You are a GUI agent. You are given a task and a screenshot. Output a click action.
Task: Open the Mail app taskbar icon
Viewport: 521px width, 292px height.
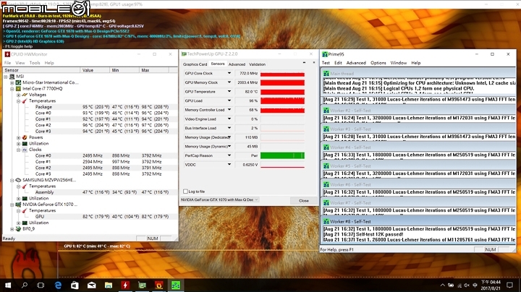point(92,285)
